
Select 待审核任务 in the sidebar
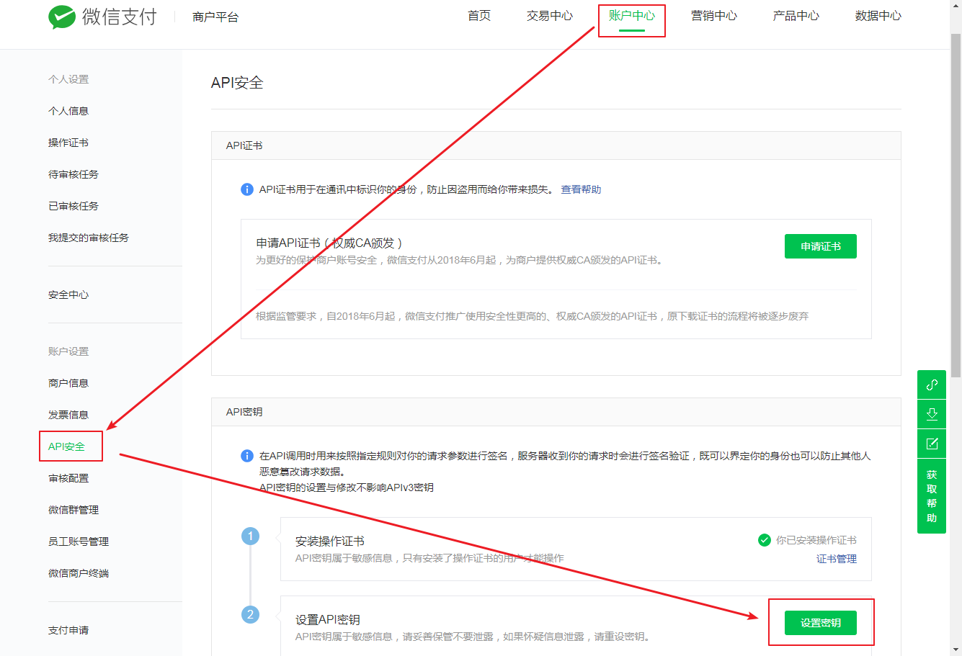point(74,174)
